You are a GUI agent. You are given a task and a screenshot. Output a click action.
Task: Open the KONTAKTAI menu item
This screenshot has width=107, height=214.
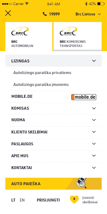(x=53, y=168)
